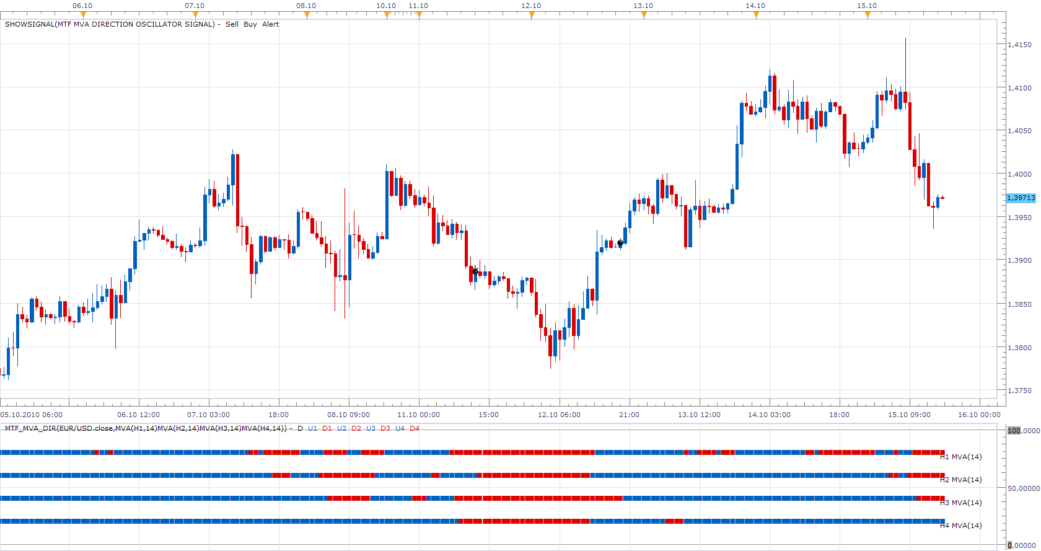Click the 06.10 12:00 time axis label
This screenshot has width=1041, height=551.
(139, 415)
